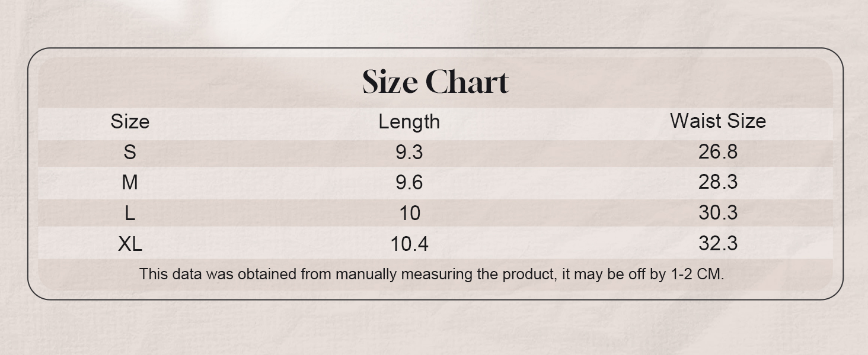Click the S size row label
This screenshot has height=355, width=868.
(x=130, y=152)
